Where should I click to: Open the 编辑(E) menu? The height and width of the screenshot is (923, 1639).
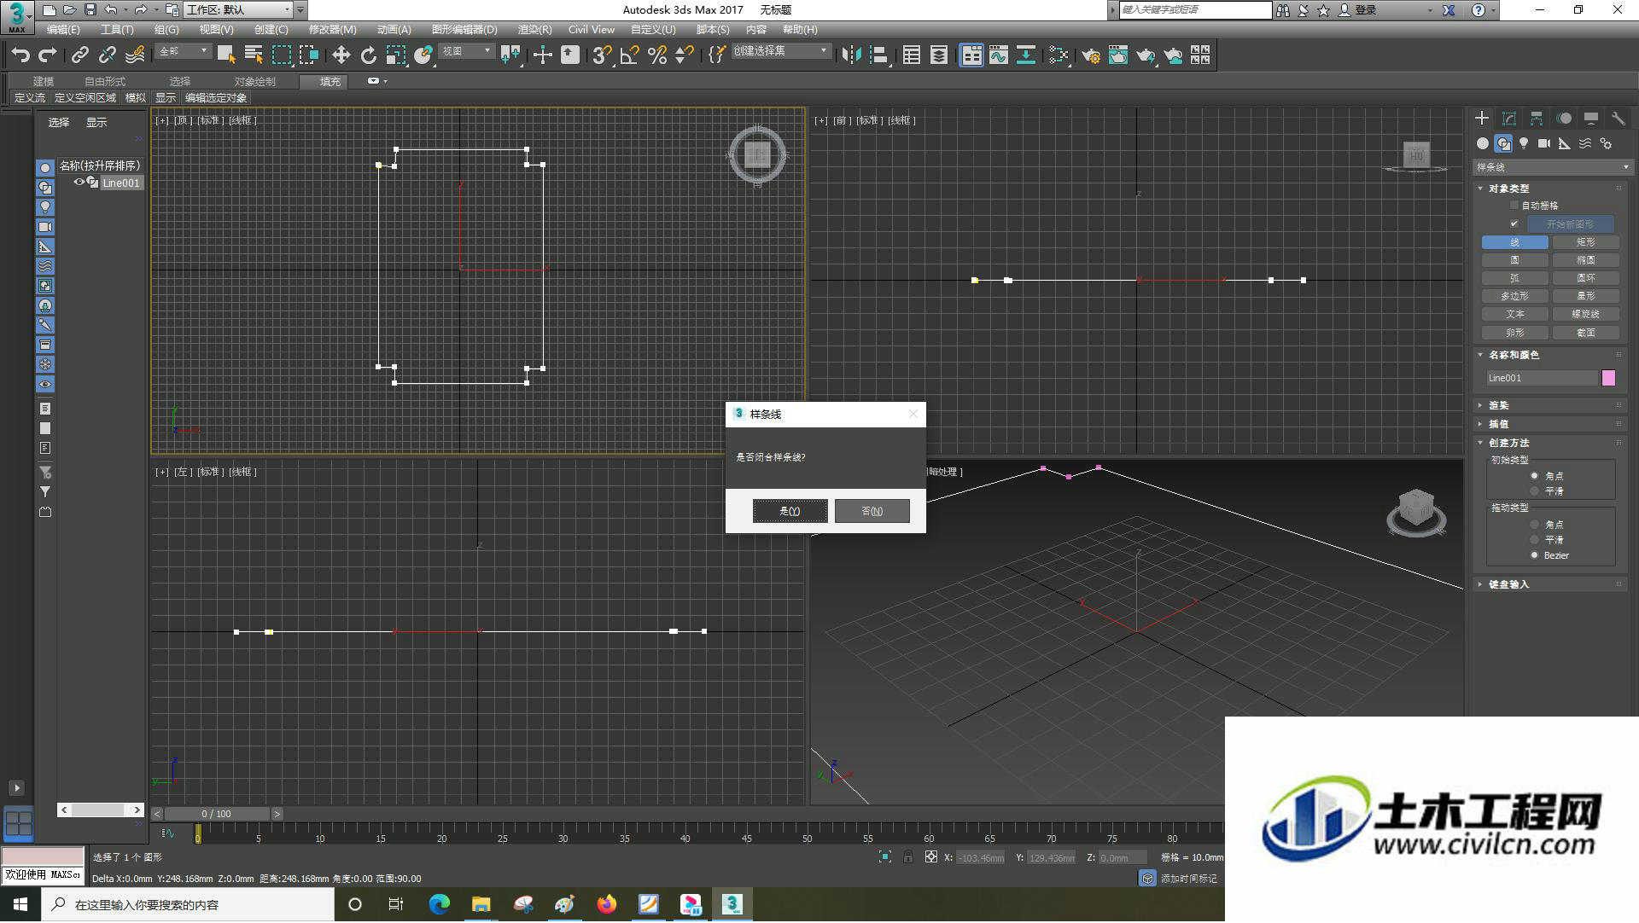(x=63, y=30)
